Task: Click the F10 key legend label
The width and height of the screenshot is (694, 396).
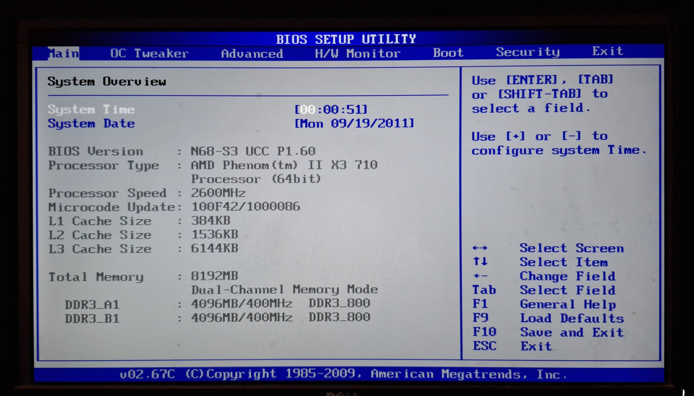Action: tap(484, 332)
